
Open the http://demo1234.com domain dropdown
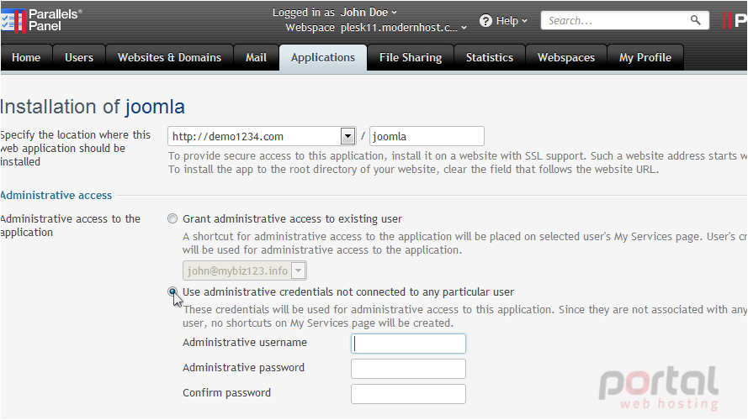click(x=262, y=137)
